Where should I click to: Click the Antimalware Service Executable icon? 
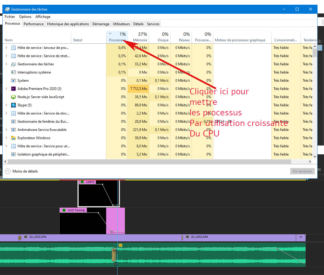pyautogui.click(x=13, y=130)
